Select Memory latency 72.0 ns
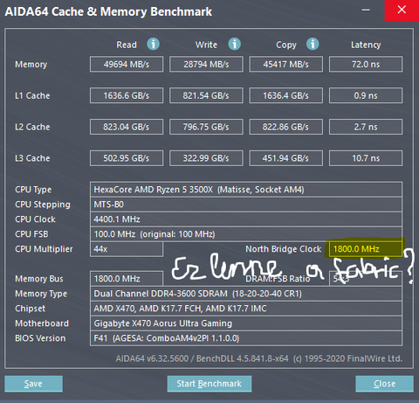419x403 pixels. point(366,64)
